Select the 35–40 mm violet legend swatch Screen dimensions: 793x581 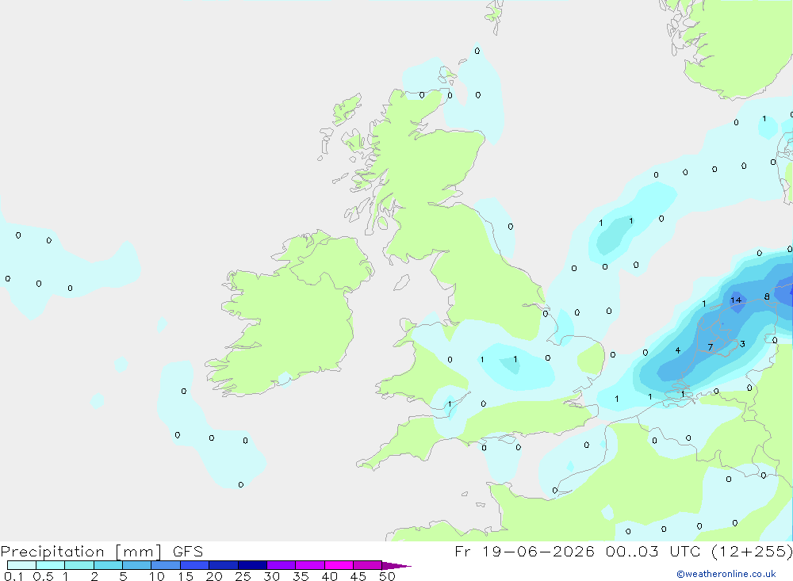310,565
